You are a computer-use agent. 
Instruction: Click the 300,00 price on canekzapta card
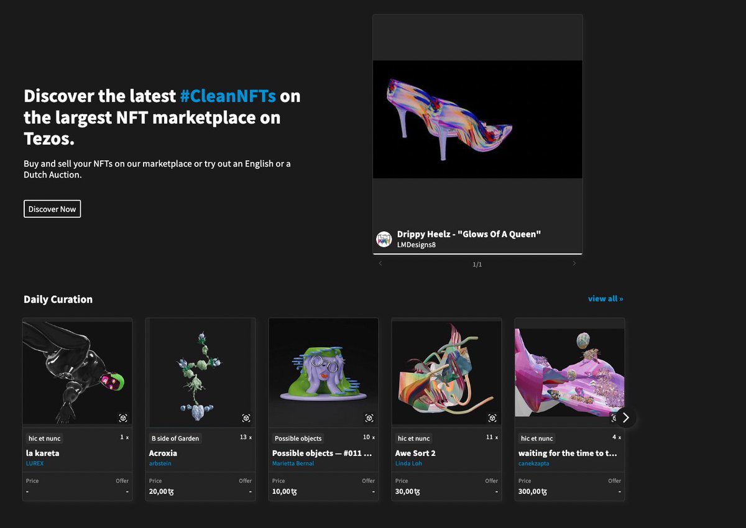pos(533,491)
